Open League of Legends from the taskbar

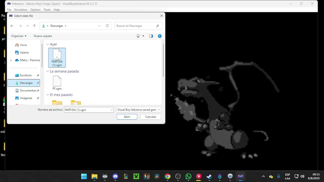click(x=126, y=176)
